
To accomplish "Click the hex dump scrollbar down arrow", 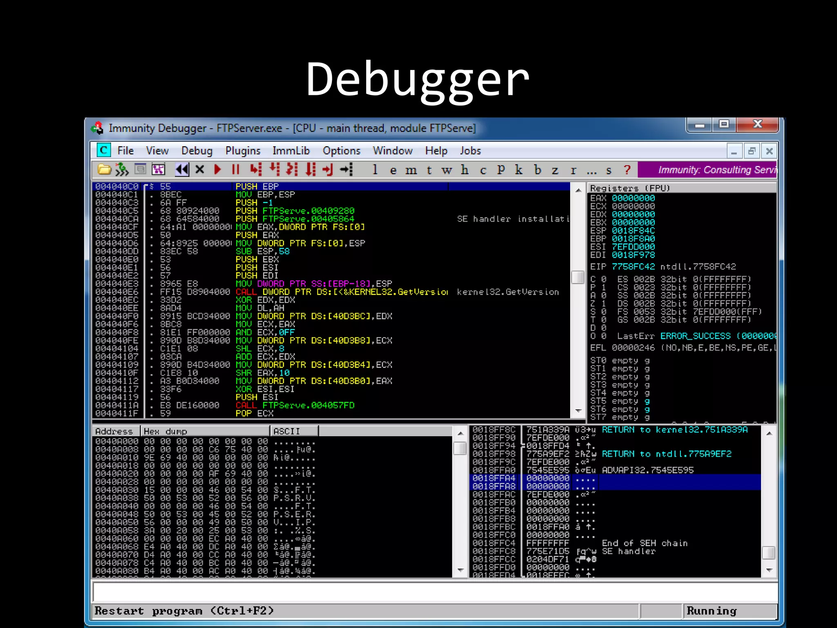I will coord(460,570).
